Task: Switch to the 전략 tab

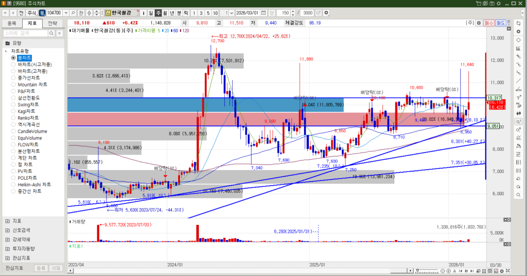Action: (52, 23)
